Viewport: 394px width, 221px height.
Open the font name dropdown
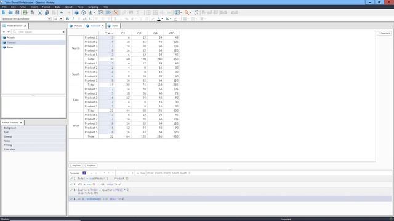click(49, 19)
